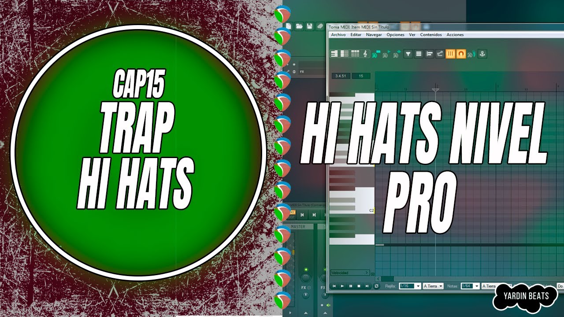
Task: Open the Contenidos menu
Action: [x=431, y=35]
